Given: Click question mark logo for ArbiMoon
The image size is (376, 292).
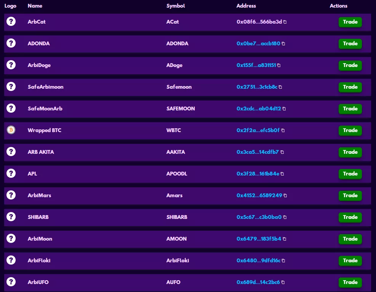Looking at the screenshot, I should (11, 239).
